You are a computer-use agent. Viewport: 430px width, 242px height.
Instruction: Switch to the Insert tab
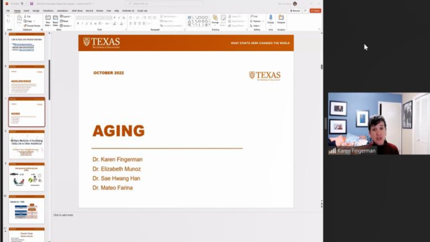click(x=26, y=11)
